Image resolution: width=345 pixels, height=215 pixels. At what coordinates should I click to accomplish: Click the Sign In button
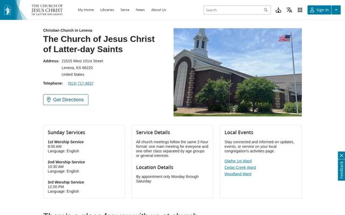pos(319,10)
